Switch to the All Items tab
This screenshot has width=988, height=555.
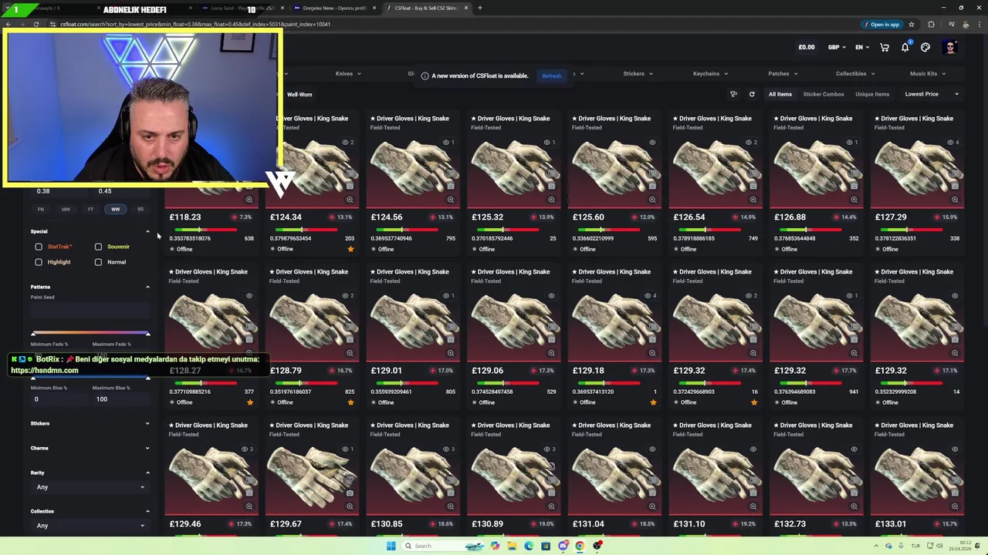pyautogui.click(x=780, y=94)
